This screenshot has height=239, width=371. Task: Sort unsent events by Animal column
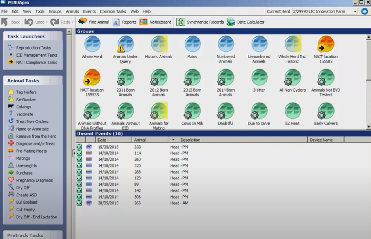coord(150,140)
